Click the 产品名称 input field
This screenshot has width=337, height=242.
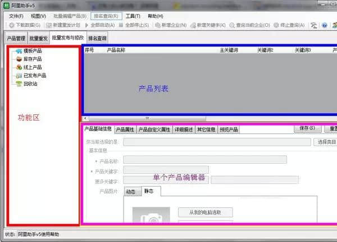[x=204, y=160]
